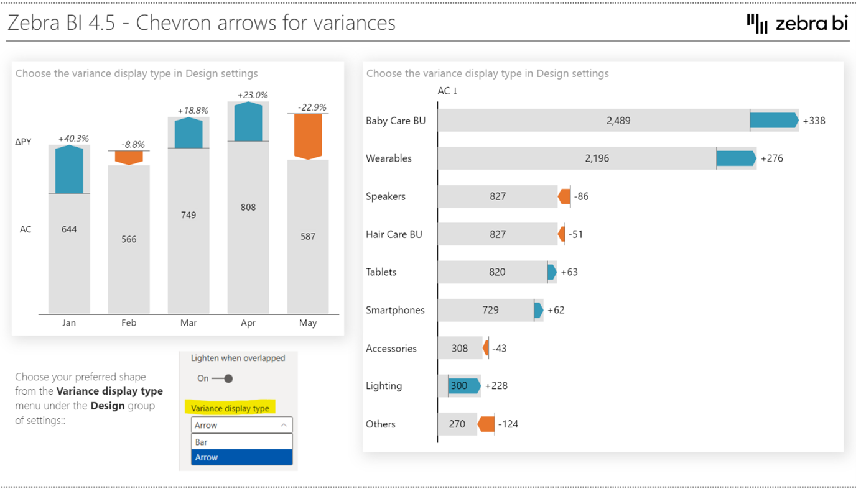Image resolution: width=856 pixels, height=489 pixels.
Task: Select the blue chevron for Wearables
Action: pos(736,158)
